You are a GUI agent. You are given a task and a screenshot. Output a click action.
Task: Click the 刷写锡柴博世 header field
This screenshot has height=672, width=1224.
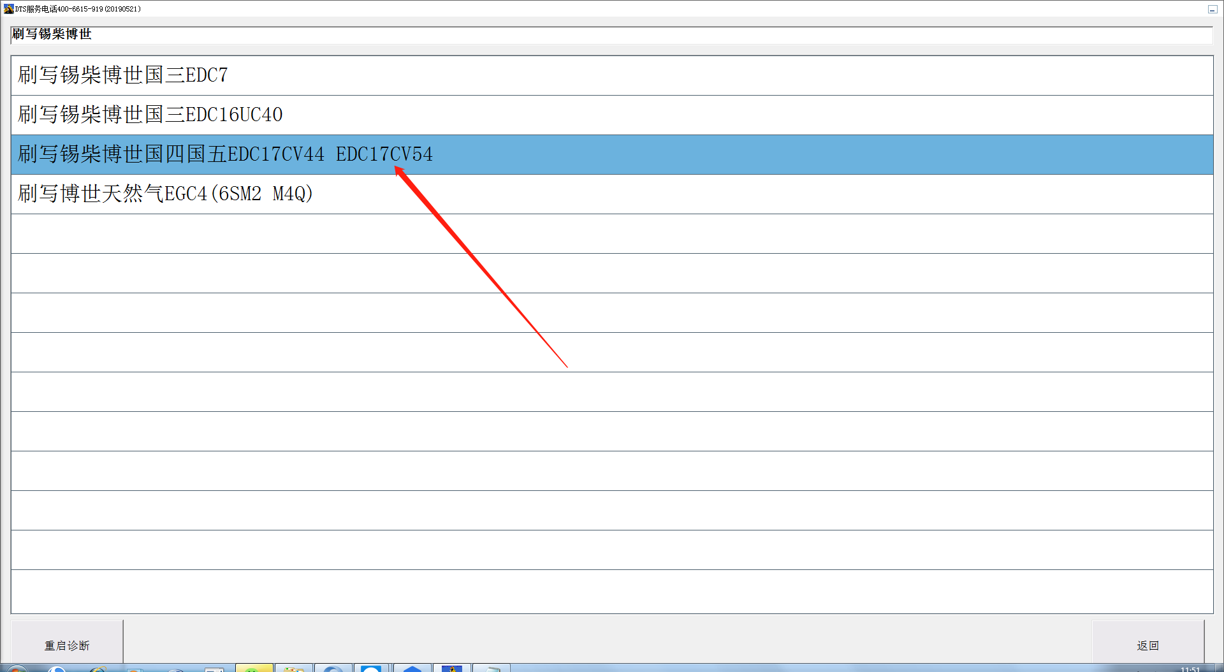pyautogui.click(x=611, y=35)
